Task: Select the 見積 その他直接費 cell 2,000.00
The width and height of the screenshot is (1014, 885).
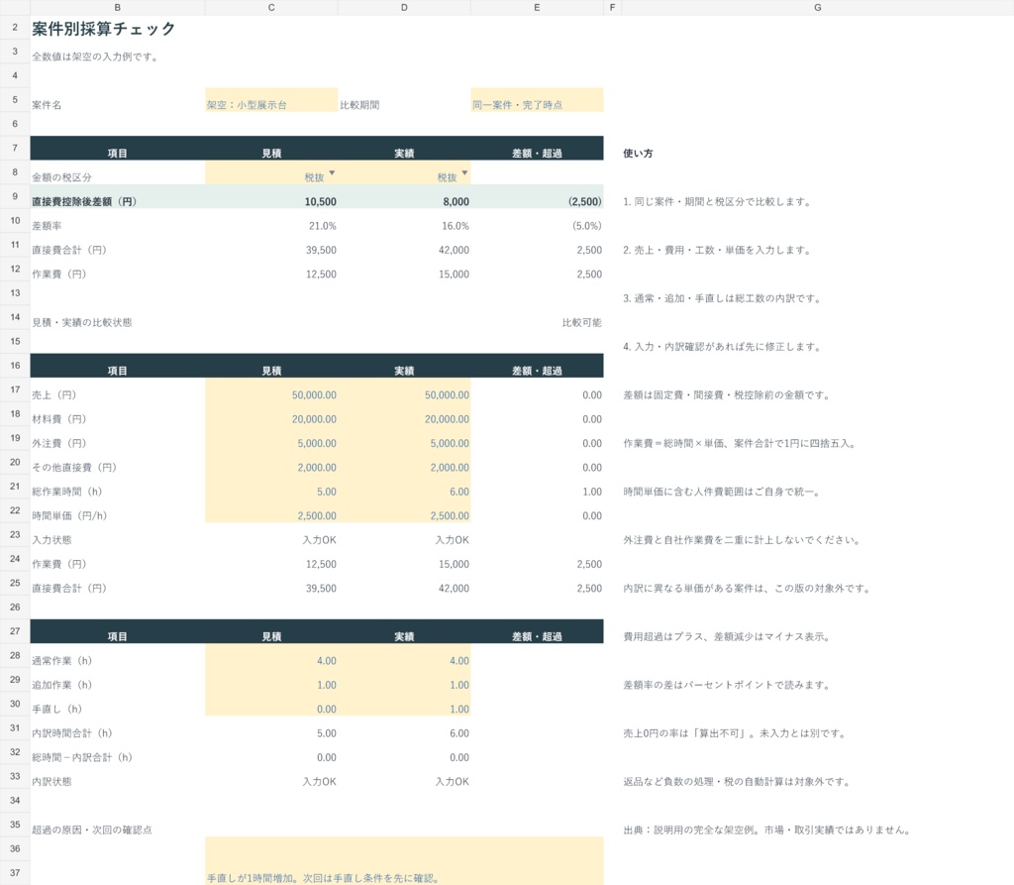Action: tap(271, 462)
